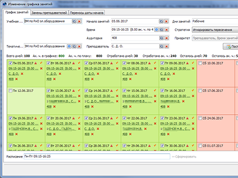Click the Сформировать link
The width and height of the screenshot is (238, 178).
tap(184, 157)
